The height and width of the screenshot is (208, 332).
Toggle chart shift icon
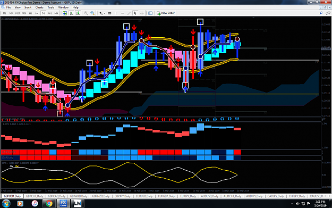tap(78, 13)
